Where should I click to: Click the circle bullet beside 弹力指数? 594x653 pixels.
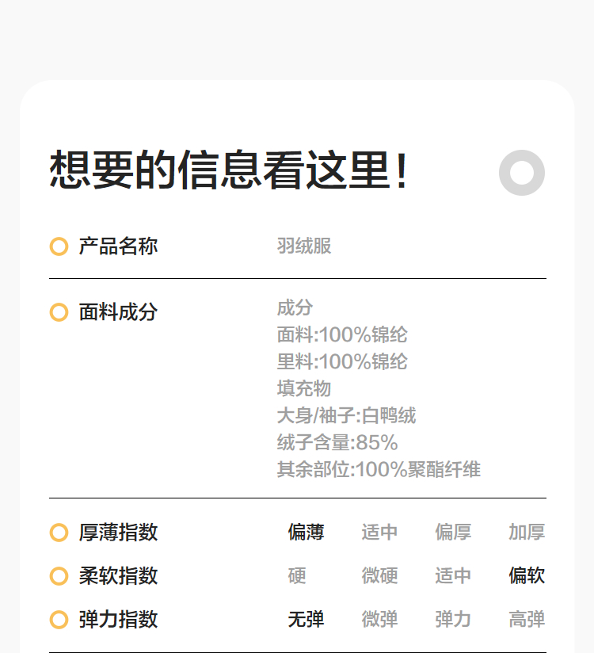59,619
